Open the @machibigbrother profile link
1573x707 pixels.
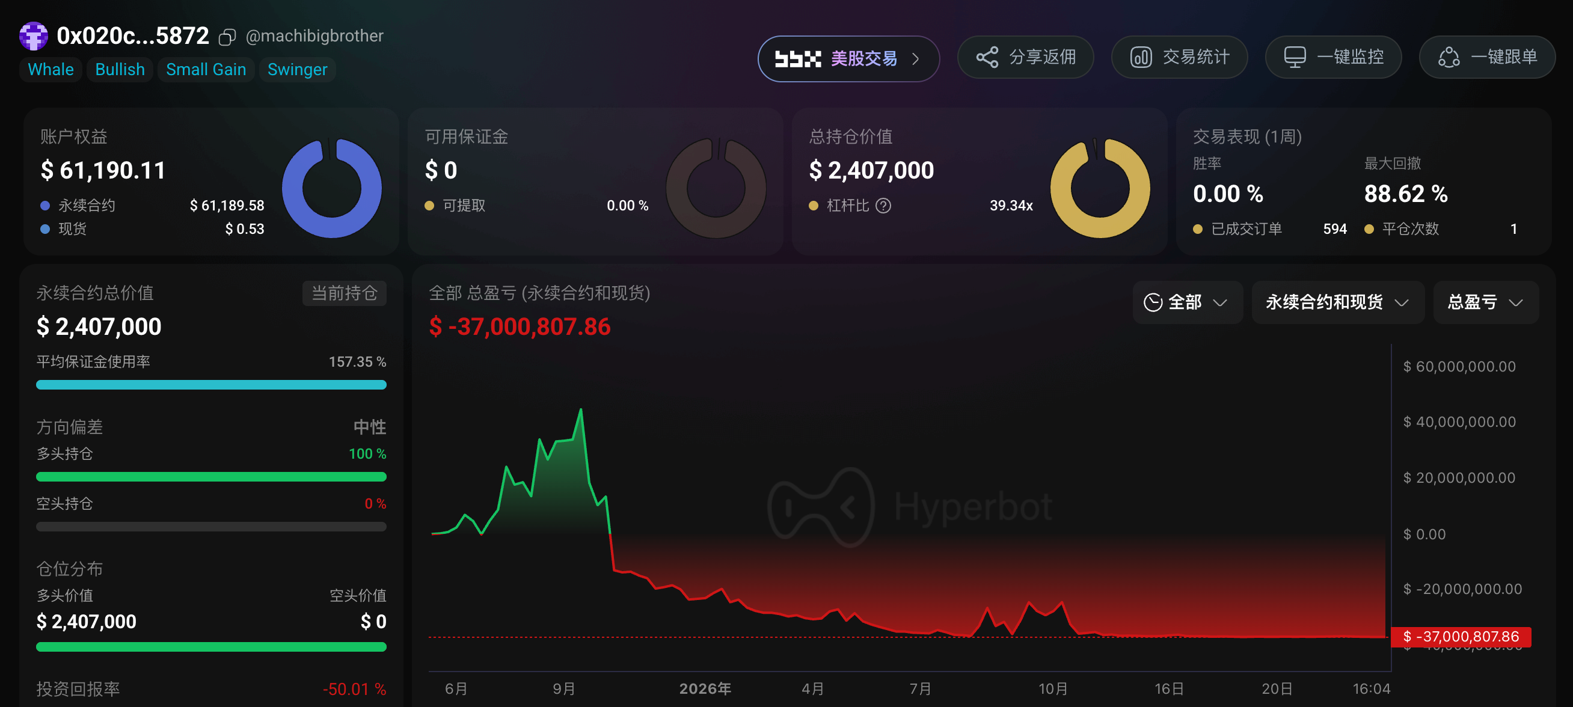[314, 36]
